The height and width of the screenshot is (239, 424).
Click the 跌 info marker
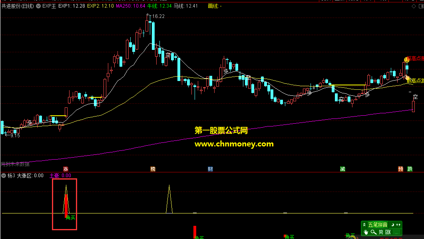(x=410, y=169)
